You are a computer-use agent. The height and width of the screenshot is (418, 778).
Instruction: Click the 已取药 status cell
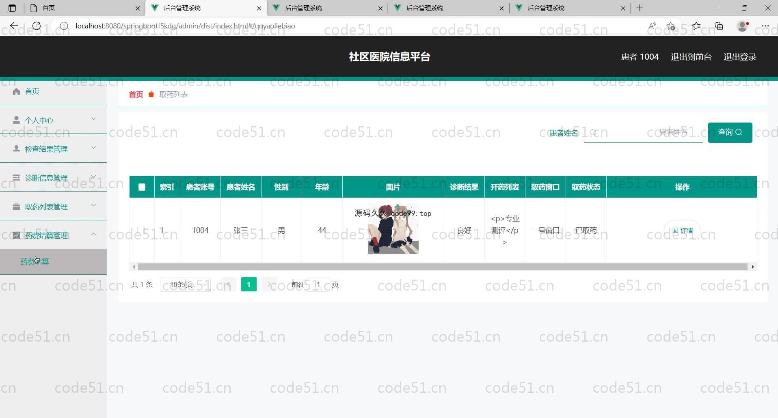tap(586, 231)
